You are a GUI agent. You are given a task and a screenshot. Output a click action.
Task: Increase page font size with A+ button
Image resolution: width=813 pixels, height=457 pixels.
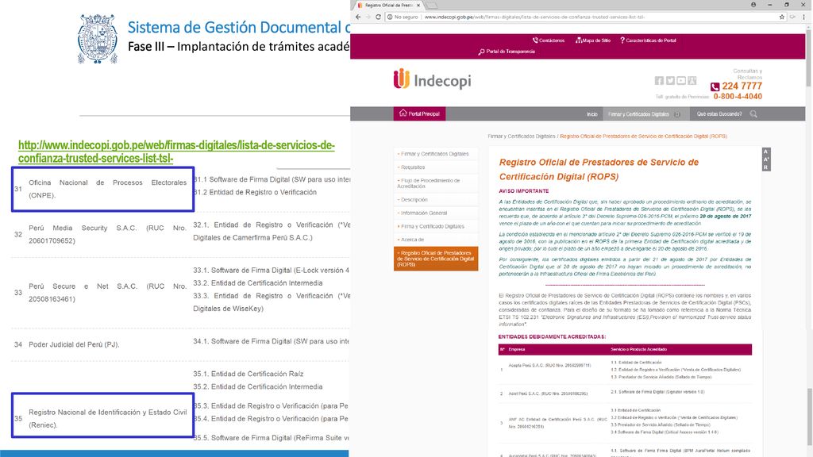pyautogui.click(x=766, y=159)
